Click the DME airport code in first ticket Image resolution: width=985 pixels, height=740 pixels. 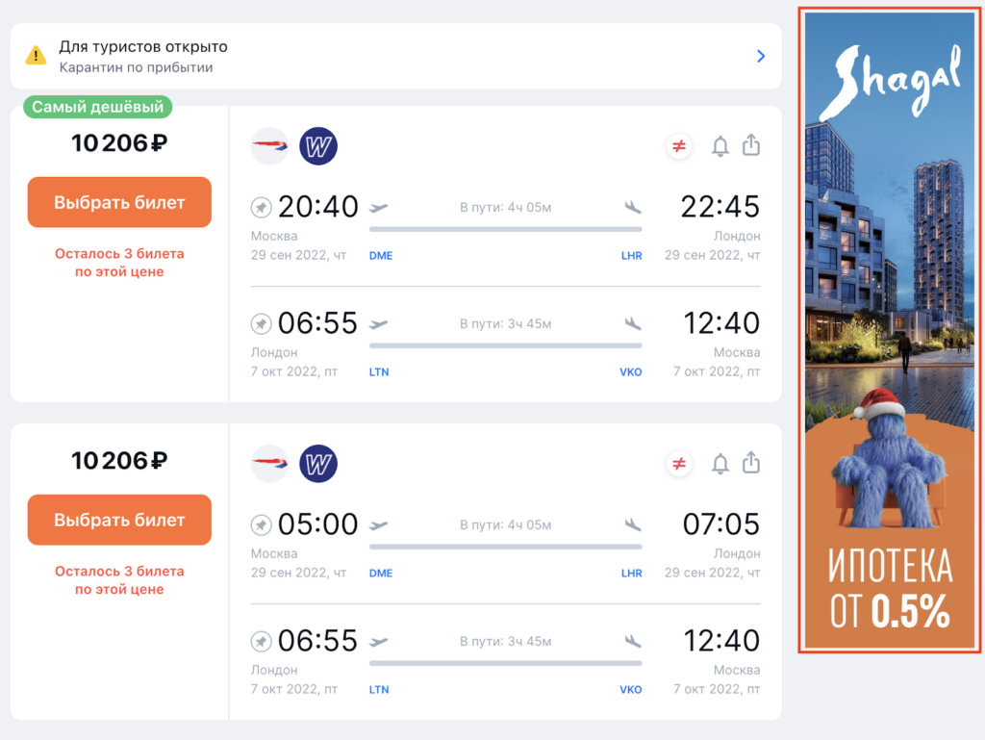(x=381, y=256)
